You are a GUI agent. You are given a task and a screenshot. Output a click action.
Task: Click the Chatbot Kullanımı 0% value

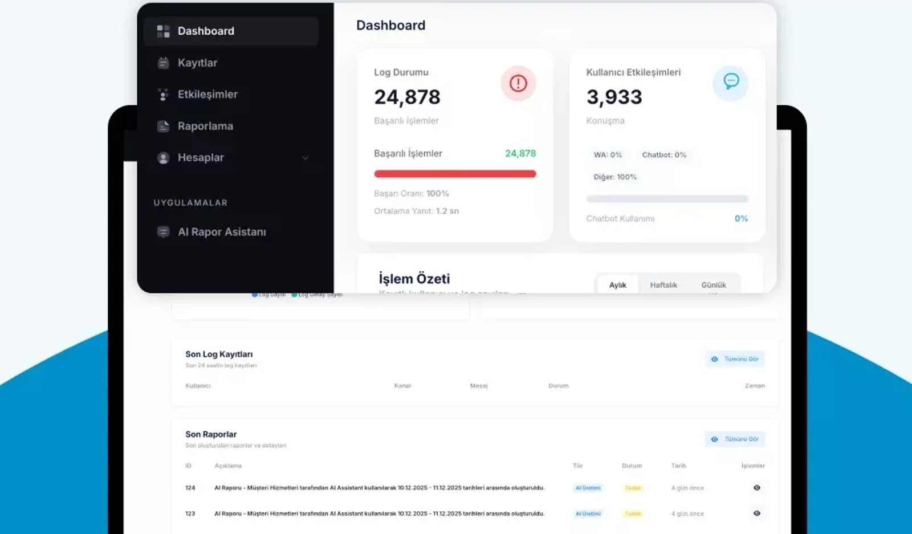[741, 218]
